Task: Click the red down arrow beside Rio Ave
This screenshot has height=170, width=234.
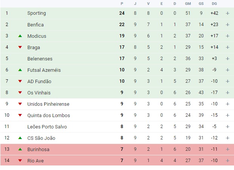Action: pos(20,161)
